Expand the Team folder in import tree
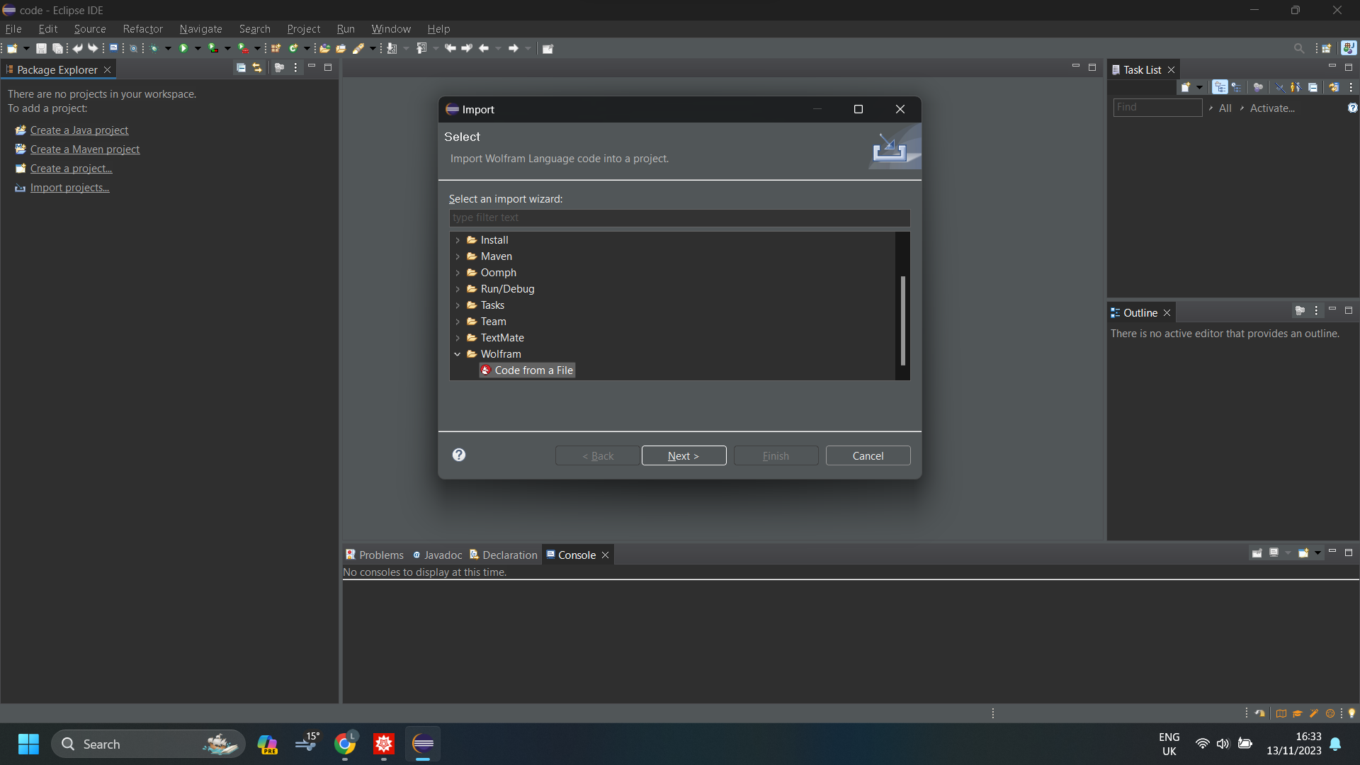This screenshot has width=1360, height=765. (x=458, y=322)
